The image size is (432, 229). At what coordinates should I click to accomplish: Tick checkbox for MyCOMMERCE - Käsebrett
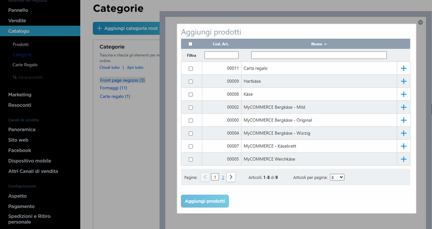[x=190, y=146]
